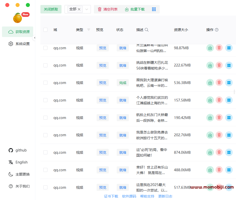Open blue grid action icon for first row
This screenshot has height=200, width=241.
[x=229, y=48]
